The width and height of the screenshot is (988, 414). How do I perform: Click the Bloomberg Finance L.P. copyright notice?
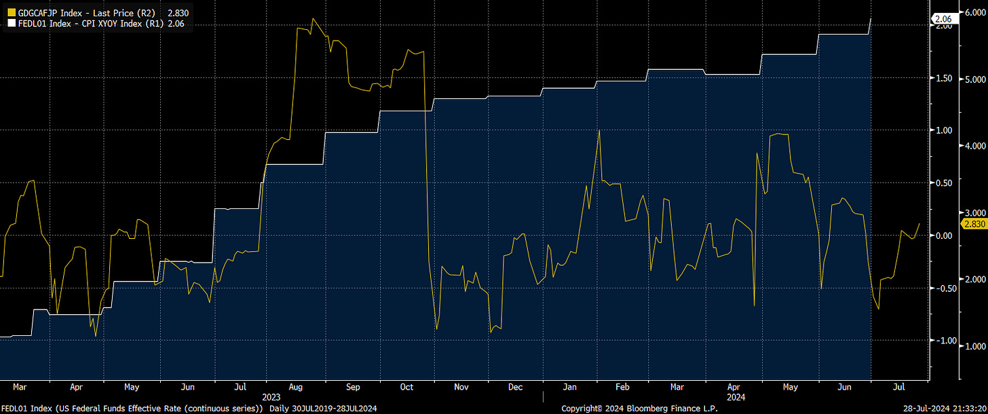point(639,409)
